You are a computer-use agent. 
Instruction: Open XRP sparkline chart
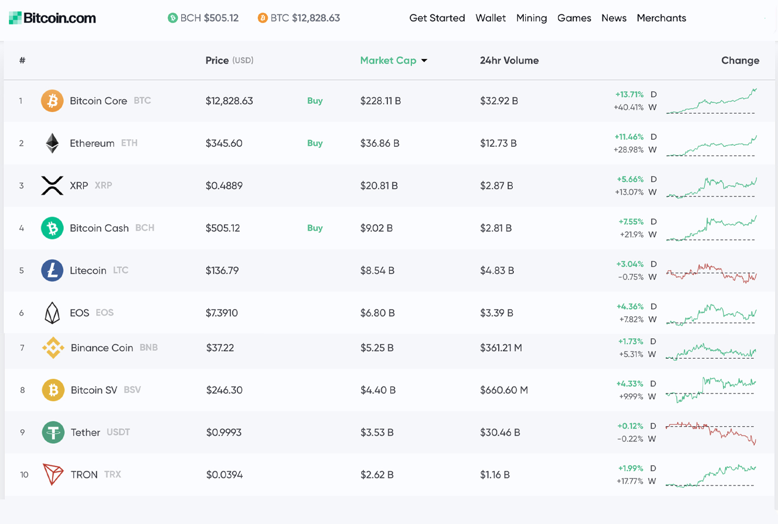click(x=711, y=187)
